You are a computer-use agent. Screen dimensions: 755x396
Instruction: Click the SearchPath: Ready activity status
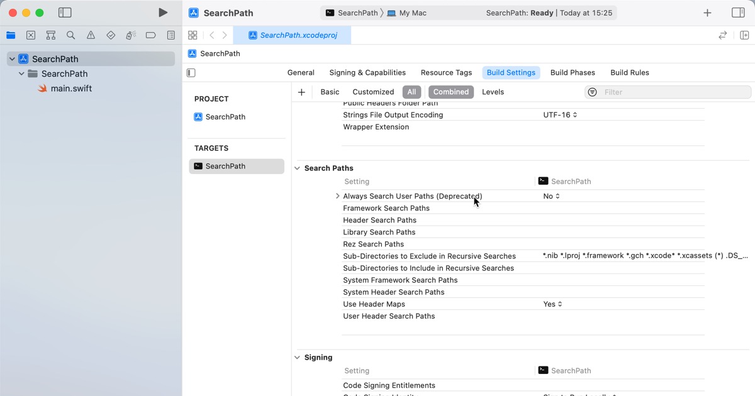(x=549, y=13)
